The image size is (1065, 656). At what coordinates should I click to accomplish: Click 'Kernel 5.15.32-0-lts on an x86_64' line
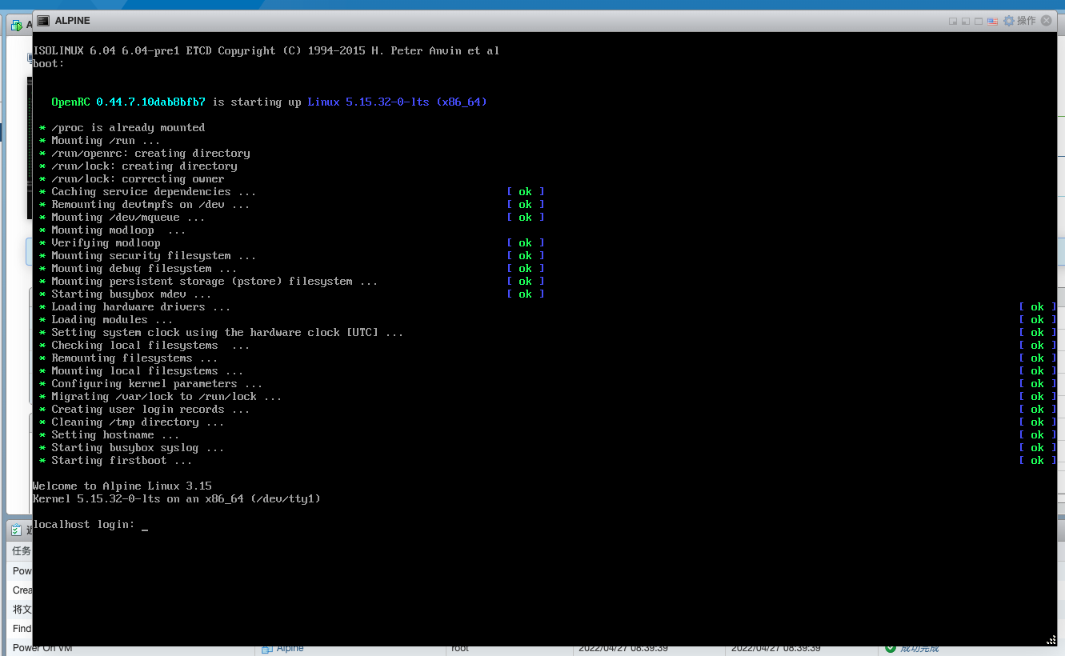177,499
